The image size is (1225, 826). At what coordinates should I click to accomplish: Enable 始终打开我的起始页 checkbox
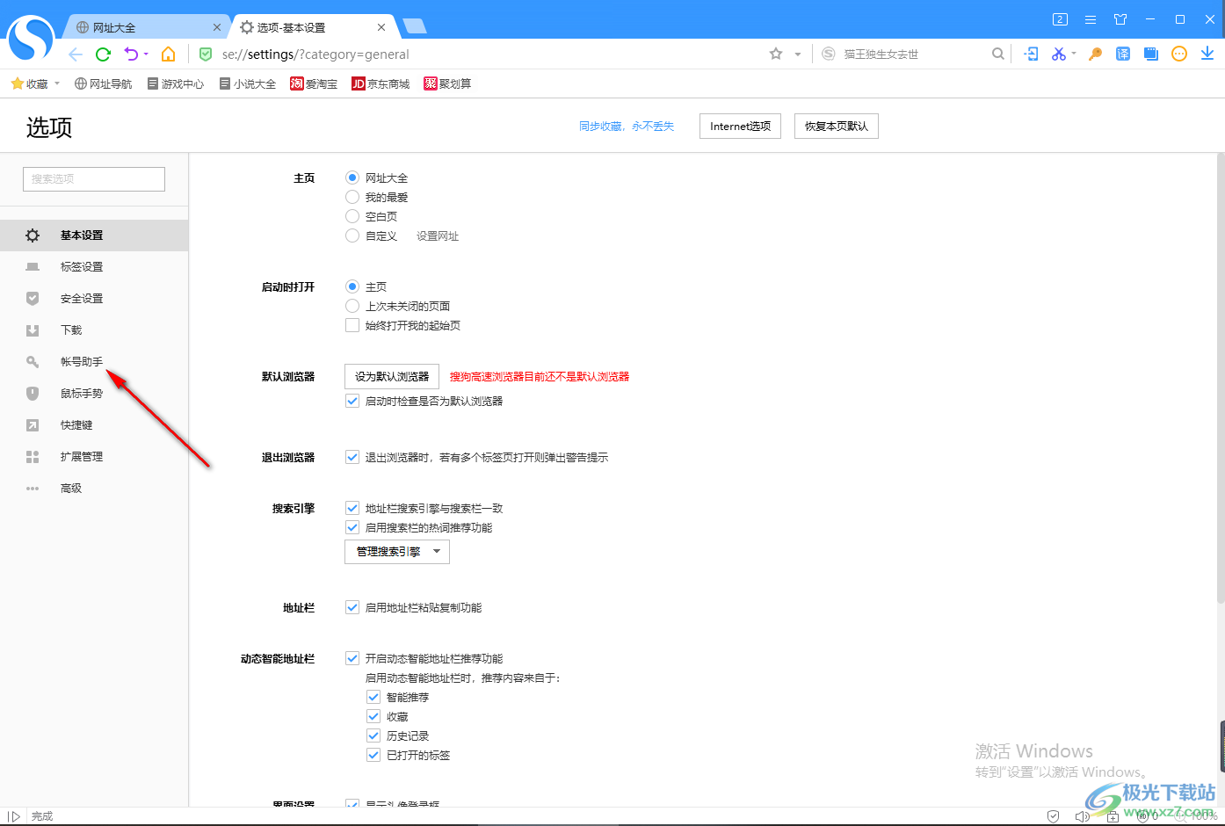(x=352, y=325)
